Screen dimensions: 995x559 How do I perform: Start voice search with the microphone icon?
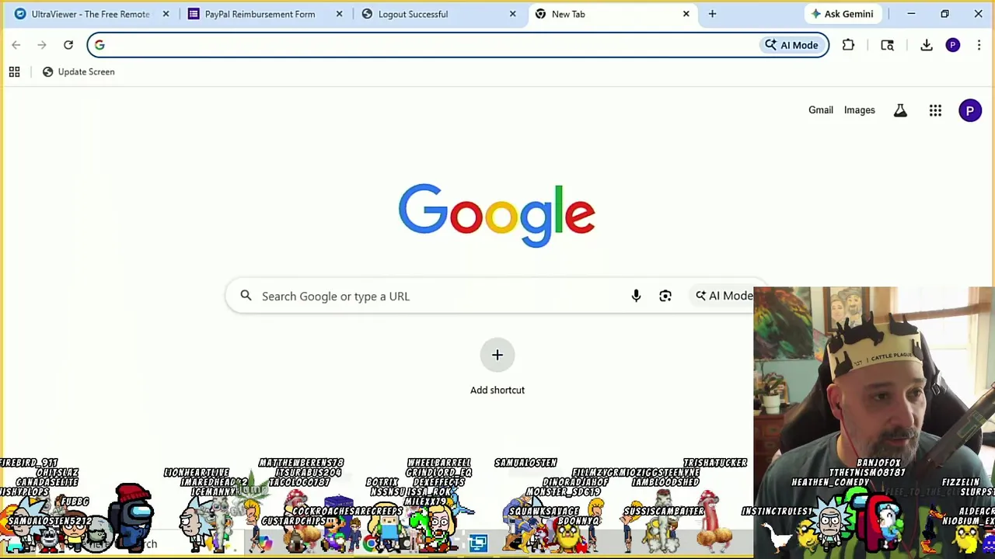636,296
